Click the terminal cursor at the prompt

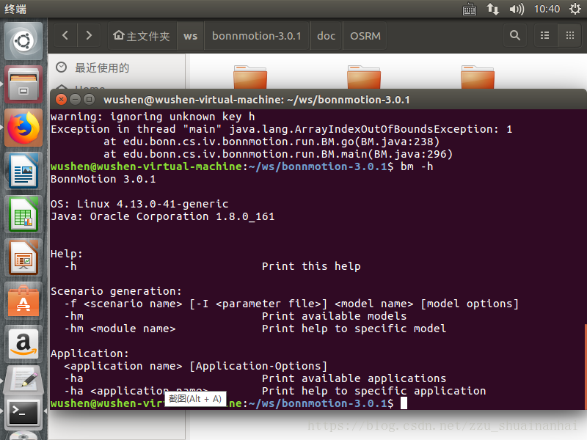[x=404, y=403]
